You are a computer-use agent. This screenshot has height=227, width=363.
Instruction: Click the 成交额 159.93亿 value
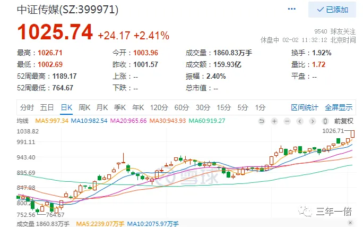[x=227, y=64]
